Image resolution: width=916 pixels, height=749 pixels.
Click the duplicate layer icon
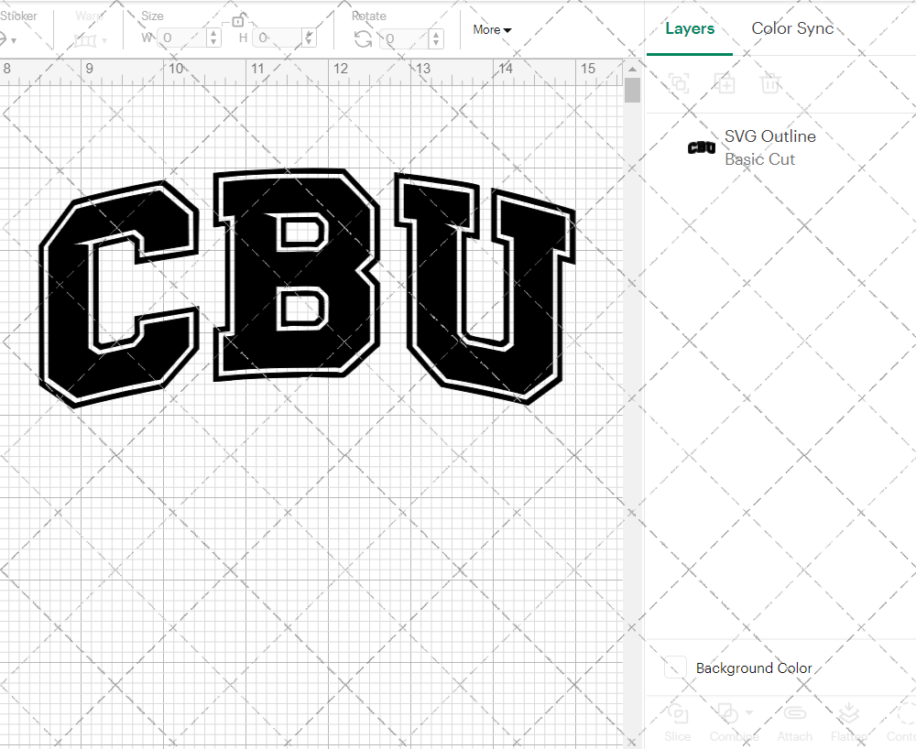pyautogui.click(x=725, y=83)
